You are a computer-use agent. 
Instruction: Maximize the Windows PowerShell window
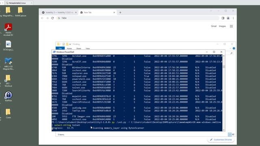(214, 52)
